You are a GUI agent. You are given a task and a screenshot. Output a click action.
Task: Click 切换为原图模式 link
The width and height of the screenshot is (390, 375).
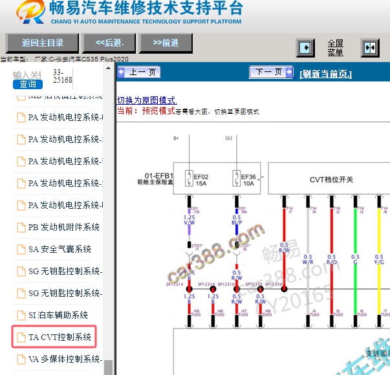pos(147,100)
